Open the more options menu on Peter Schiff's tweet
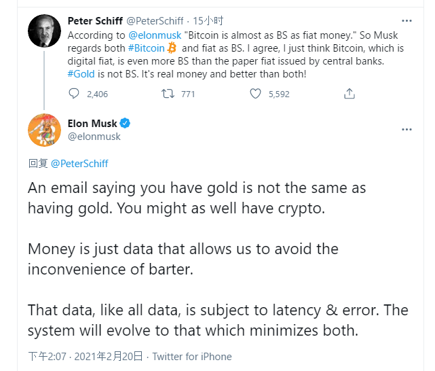The image size is (435, 371). click(406, 21)
